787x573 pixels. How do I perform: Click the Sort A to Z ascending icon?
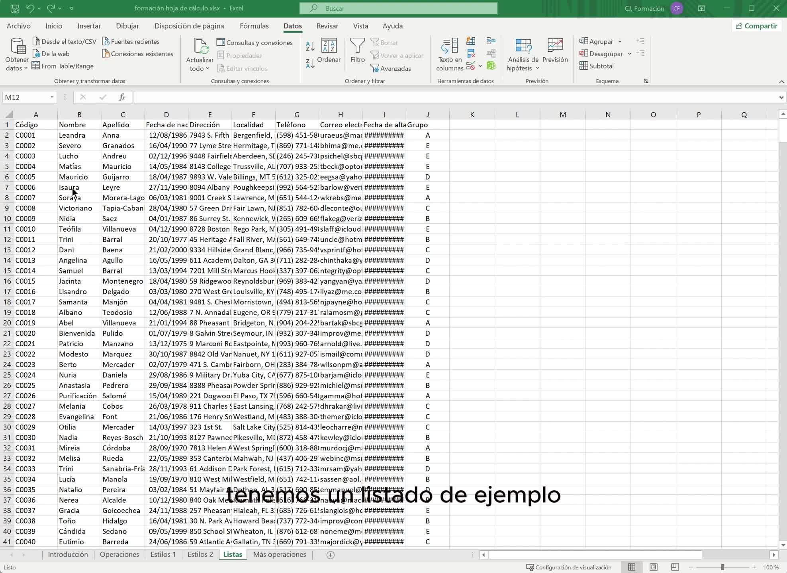coord(310,46)
